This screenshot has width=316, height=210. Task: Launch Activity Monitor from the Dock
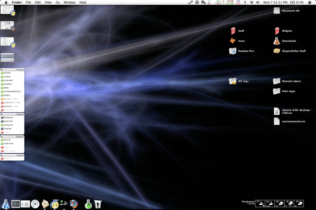click(16, 204)
